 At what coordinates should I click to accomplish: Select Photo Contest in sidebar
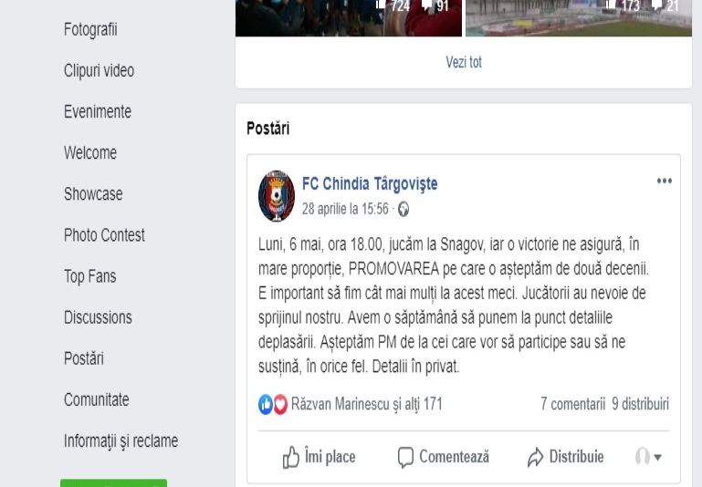tap(104, 235)
